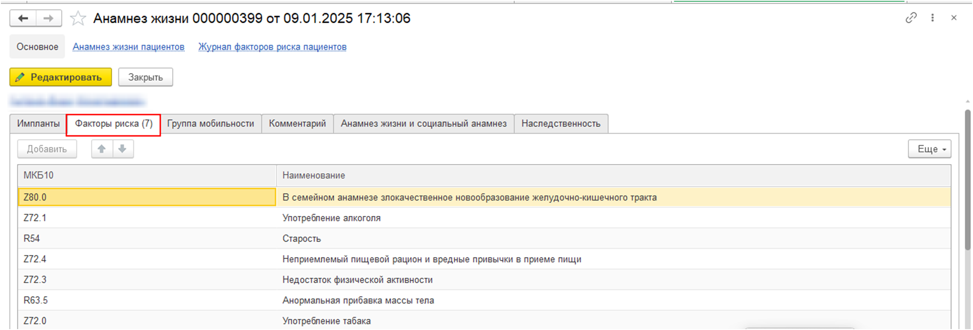This screenshot has width=973, height=330.
Task: Open the Группа мобильности tab
Action: click(210, 124)
